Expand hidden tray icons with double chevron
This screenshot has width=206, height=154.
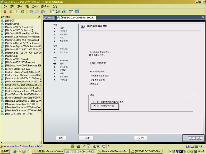(x=170, y=151)
